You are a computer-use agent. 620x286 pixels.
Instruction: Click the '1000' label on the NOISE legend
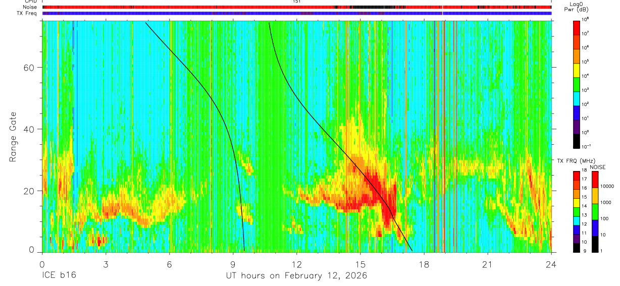point(607,202)
